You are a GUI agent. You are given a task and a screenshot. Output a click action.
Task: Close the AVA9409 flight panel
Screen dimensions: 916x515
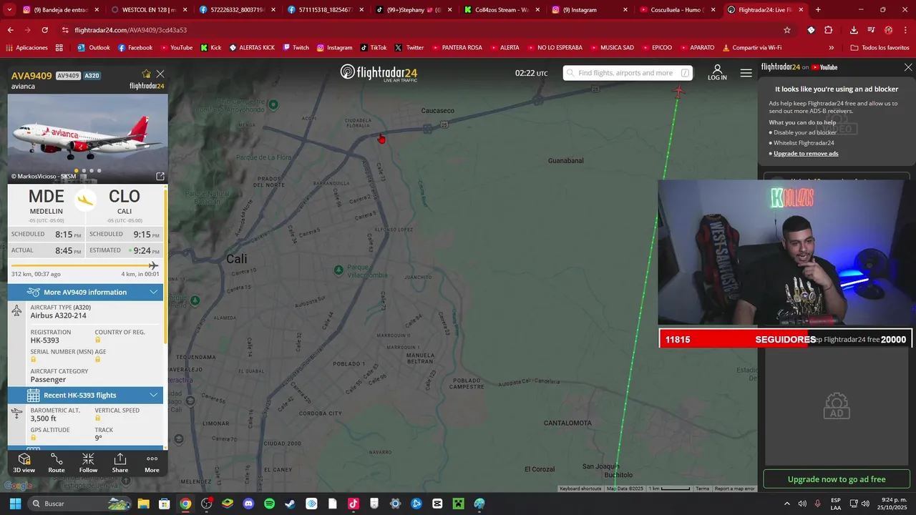coord(160,74)
